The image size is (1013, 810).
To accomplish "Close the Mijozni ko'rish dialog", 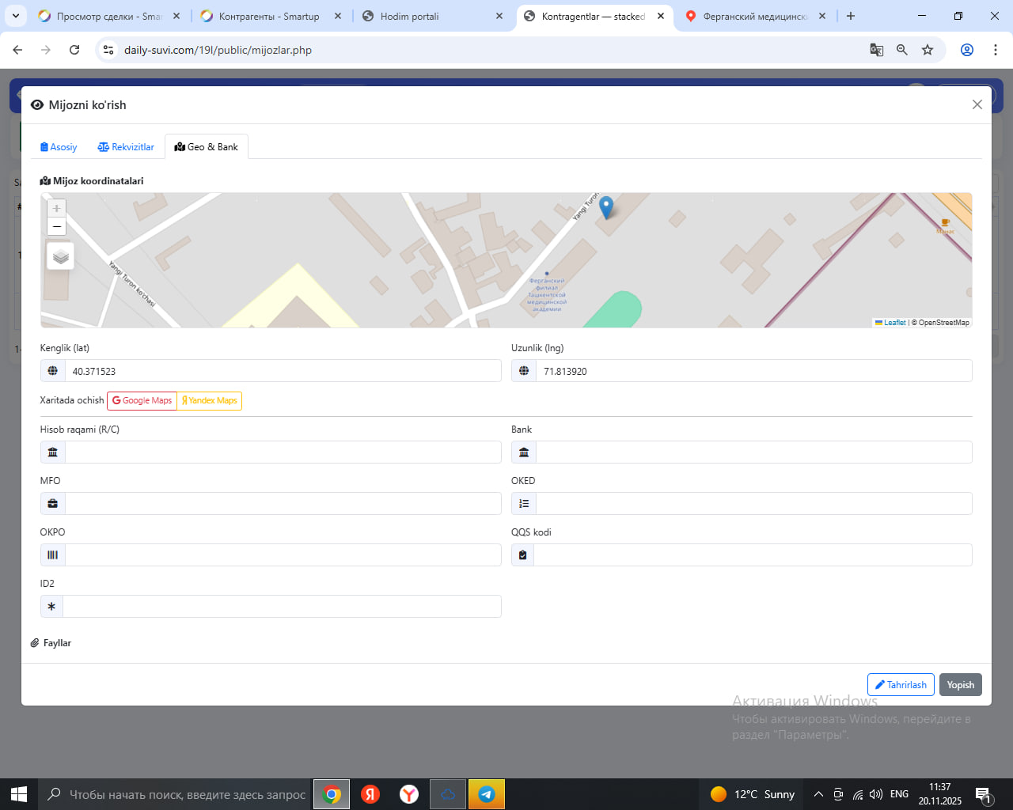I will [977, 104].
